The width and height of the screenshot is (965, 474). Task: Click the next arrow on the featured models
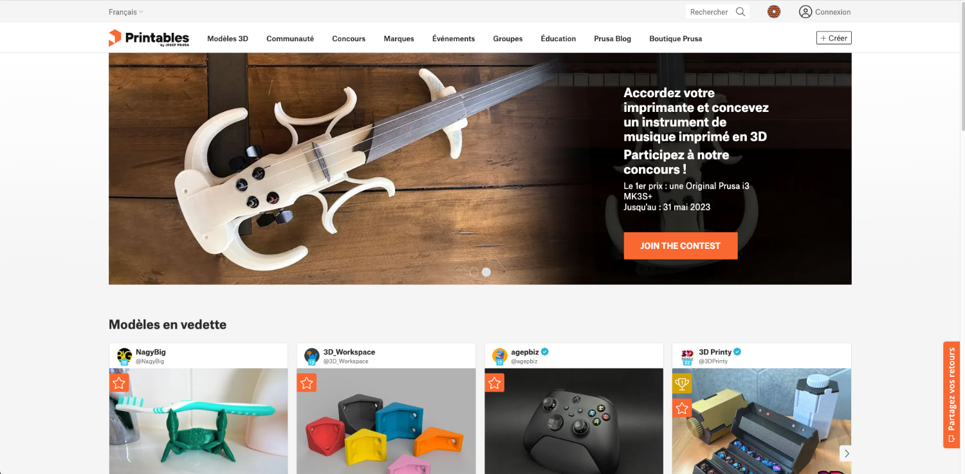pyautogui.click(x=847, y=453)
